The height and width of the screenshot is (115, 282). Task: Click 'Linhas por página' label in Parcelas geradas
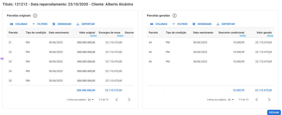217,100
